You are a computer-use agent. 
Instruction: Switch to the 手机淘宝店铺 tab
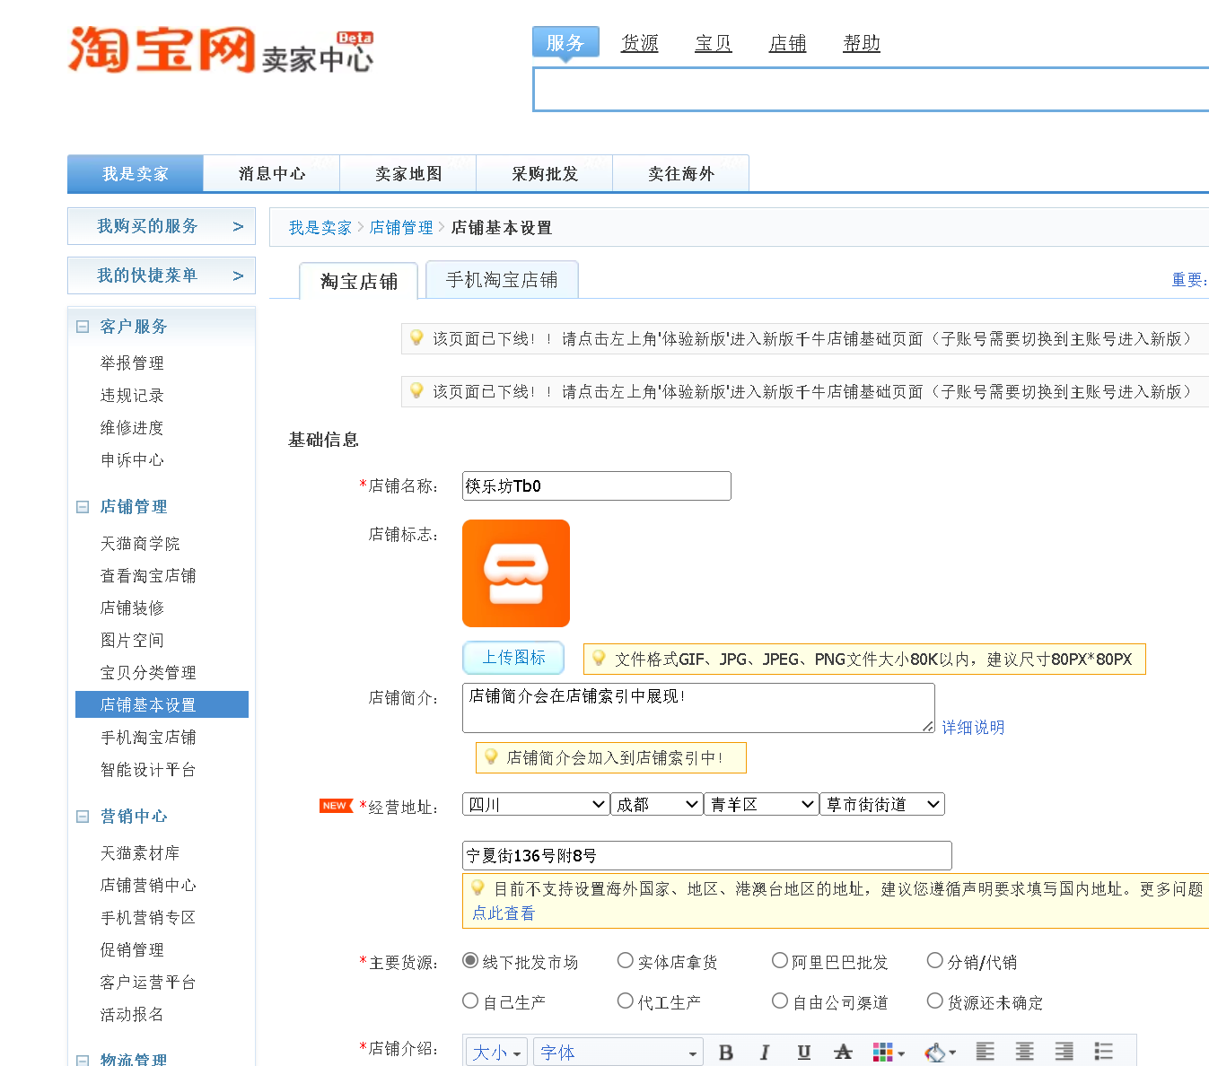502,280
